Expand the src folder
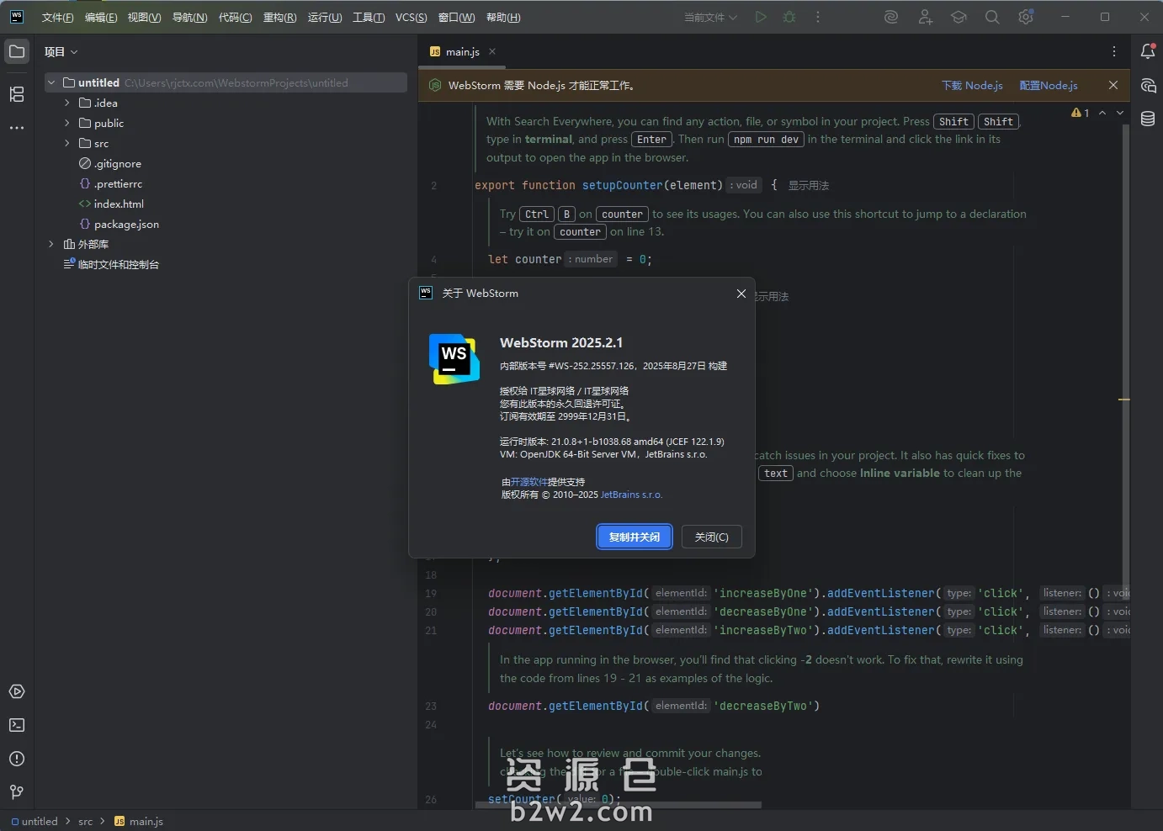1163x831 pixels. pos(67,143)
